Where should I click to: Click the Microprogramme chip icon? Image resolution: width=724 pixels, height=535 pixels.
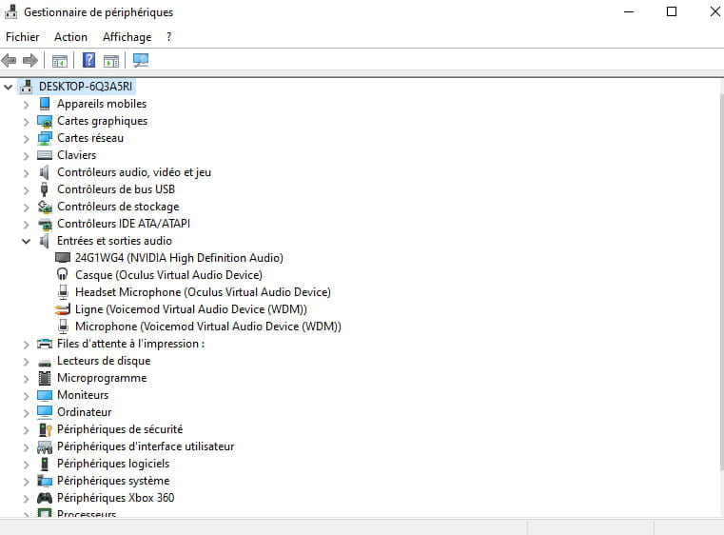point(45,378)
